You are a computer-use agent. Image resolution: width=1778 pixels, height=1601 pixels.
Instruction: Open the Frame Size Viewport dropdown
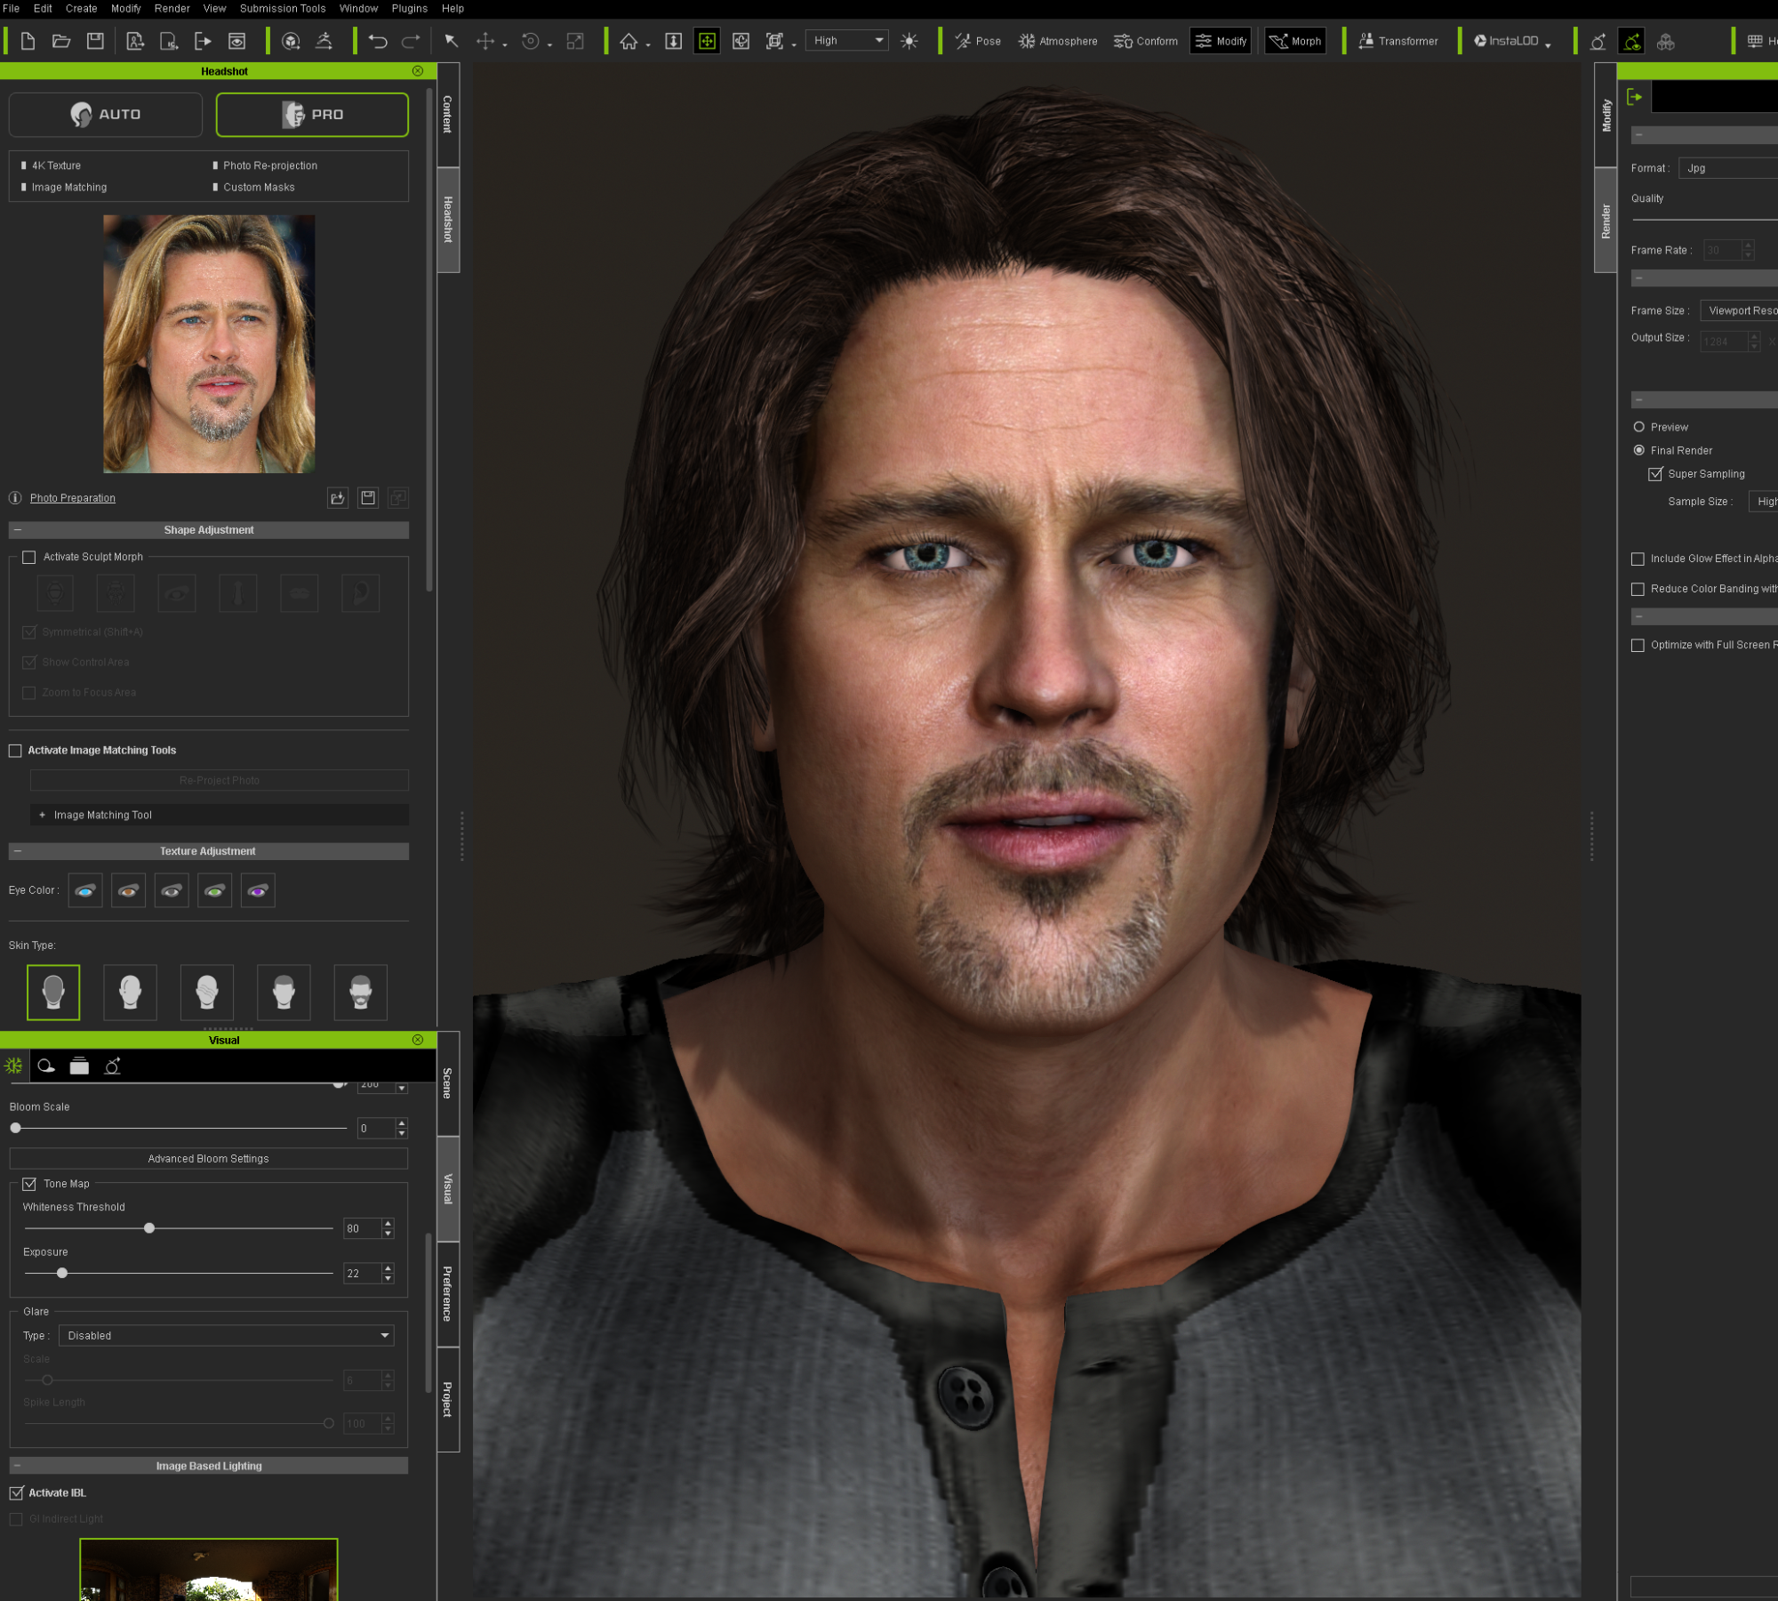(x=1739, y=310)
